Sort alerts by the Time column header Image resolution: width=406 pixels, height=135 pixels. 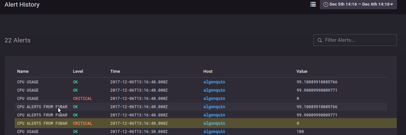coord(115,71)
